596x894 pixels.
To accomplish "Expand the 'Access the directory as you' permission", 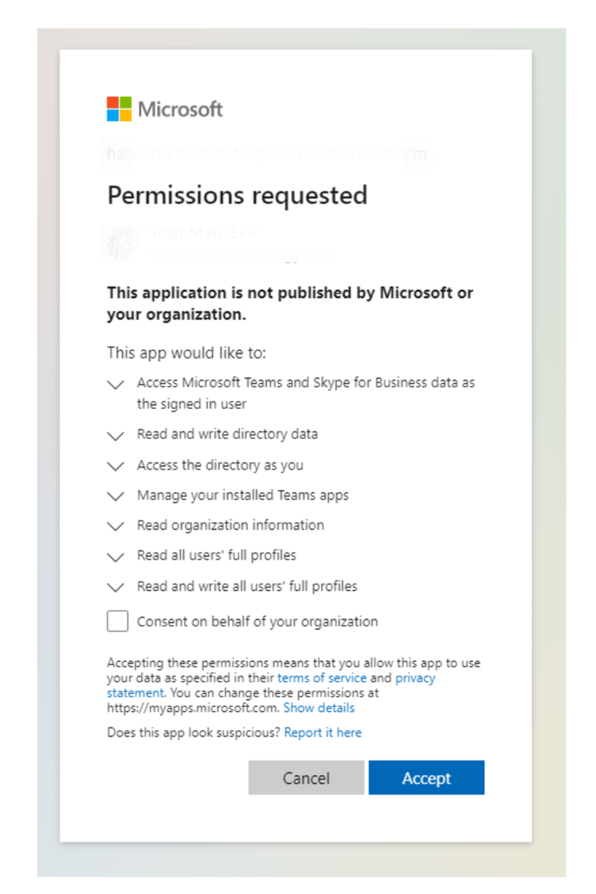I will 116,465.
